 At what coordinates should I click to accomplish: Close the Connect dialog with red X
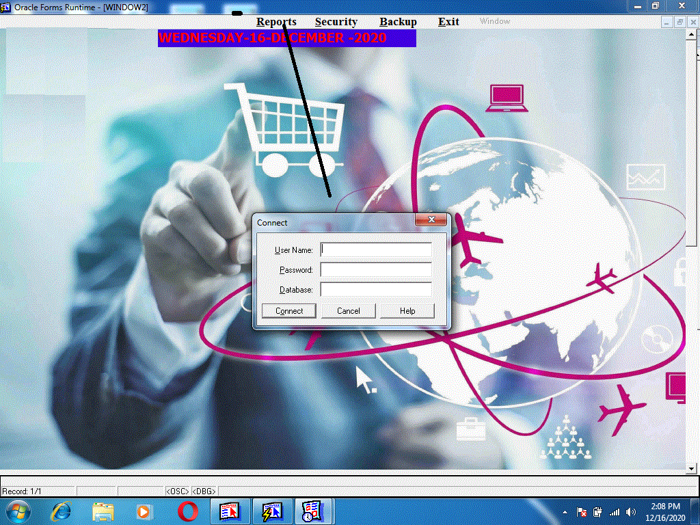(x=431, y=220)
